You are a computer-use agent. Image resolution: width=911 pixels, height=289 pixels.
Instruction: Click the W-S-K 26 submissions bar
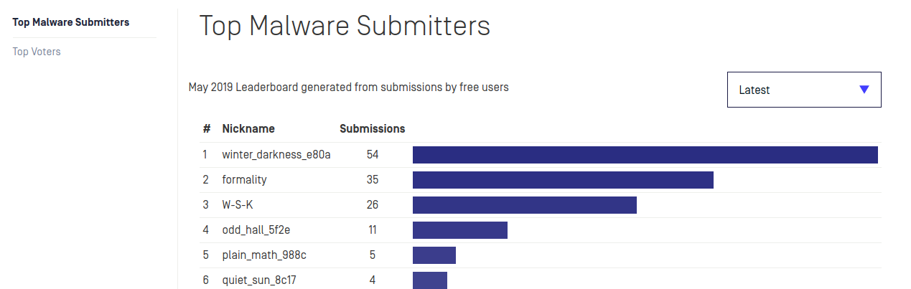point(524,205)
